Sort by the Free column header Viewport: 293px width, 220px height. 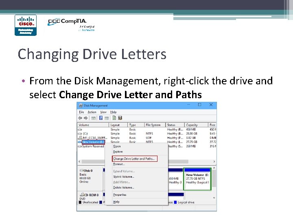(x=212, y=125)
